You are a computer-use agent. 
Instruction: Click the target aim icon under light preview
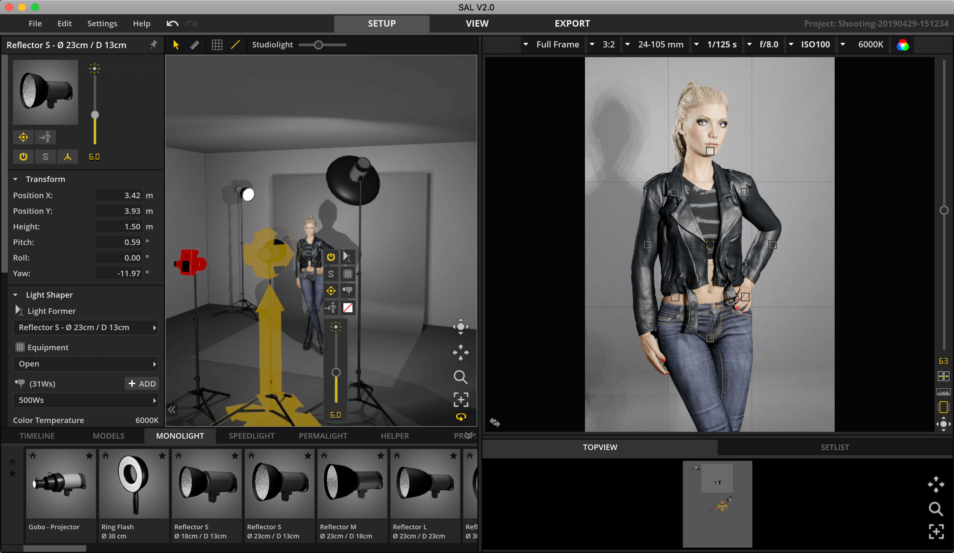tap(23, 137)
